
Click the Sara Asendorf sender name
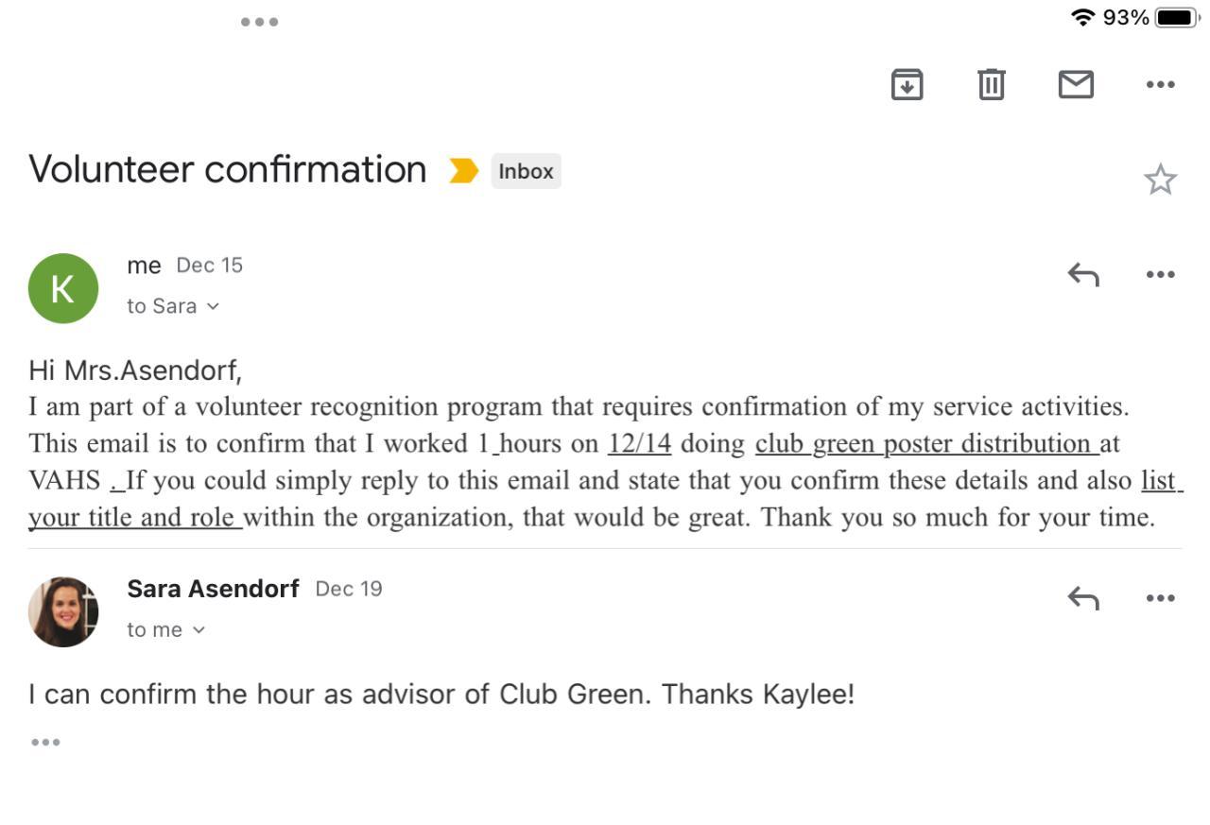pyautogui.click(x=213, y=589)
